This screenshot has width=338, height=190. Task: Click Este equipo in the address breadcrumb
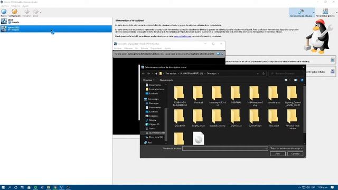point(171,73)
